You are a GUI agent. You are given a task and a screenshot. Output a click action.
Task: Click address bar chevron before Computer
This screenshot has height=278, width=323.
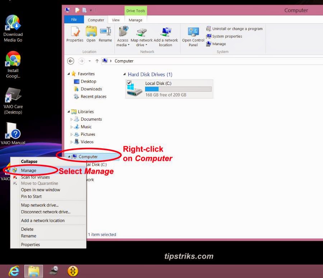tap(111, 61)
